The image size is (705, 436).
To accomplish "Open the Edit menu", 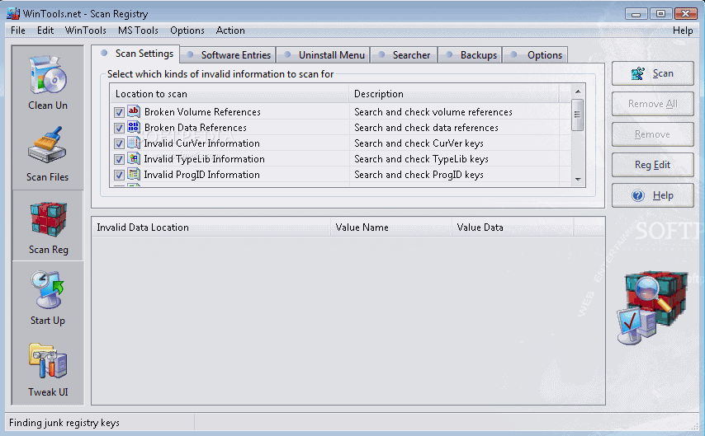I will pyautogui.click(x=45, y=30).
